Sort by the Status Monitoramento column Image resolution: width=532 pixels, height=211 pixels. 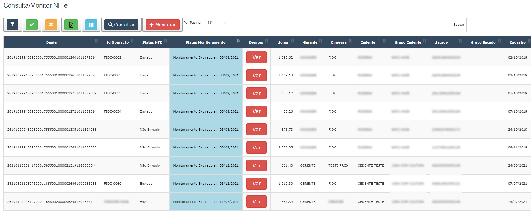click(205, 42)
